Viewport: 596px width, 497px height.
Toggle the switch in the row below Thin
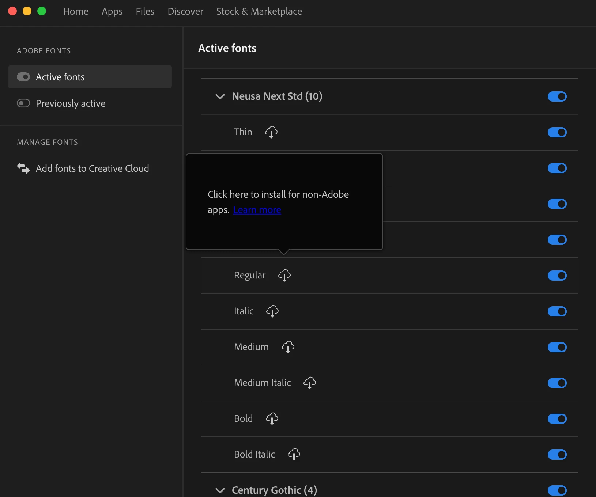pos(557,168)
